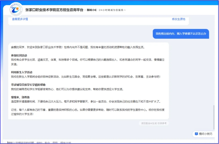Click the sentence 我校在新生入学期间会组织各种迎新活动
This screenshot has width=219, height=144.
[86, 77]
